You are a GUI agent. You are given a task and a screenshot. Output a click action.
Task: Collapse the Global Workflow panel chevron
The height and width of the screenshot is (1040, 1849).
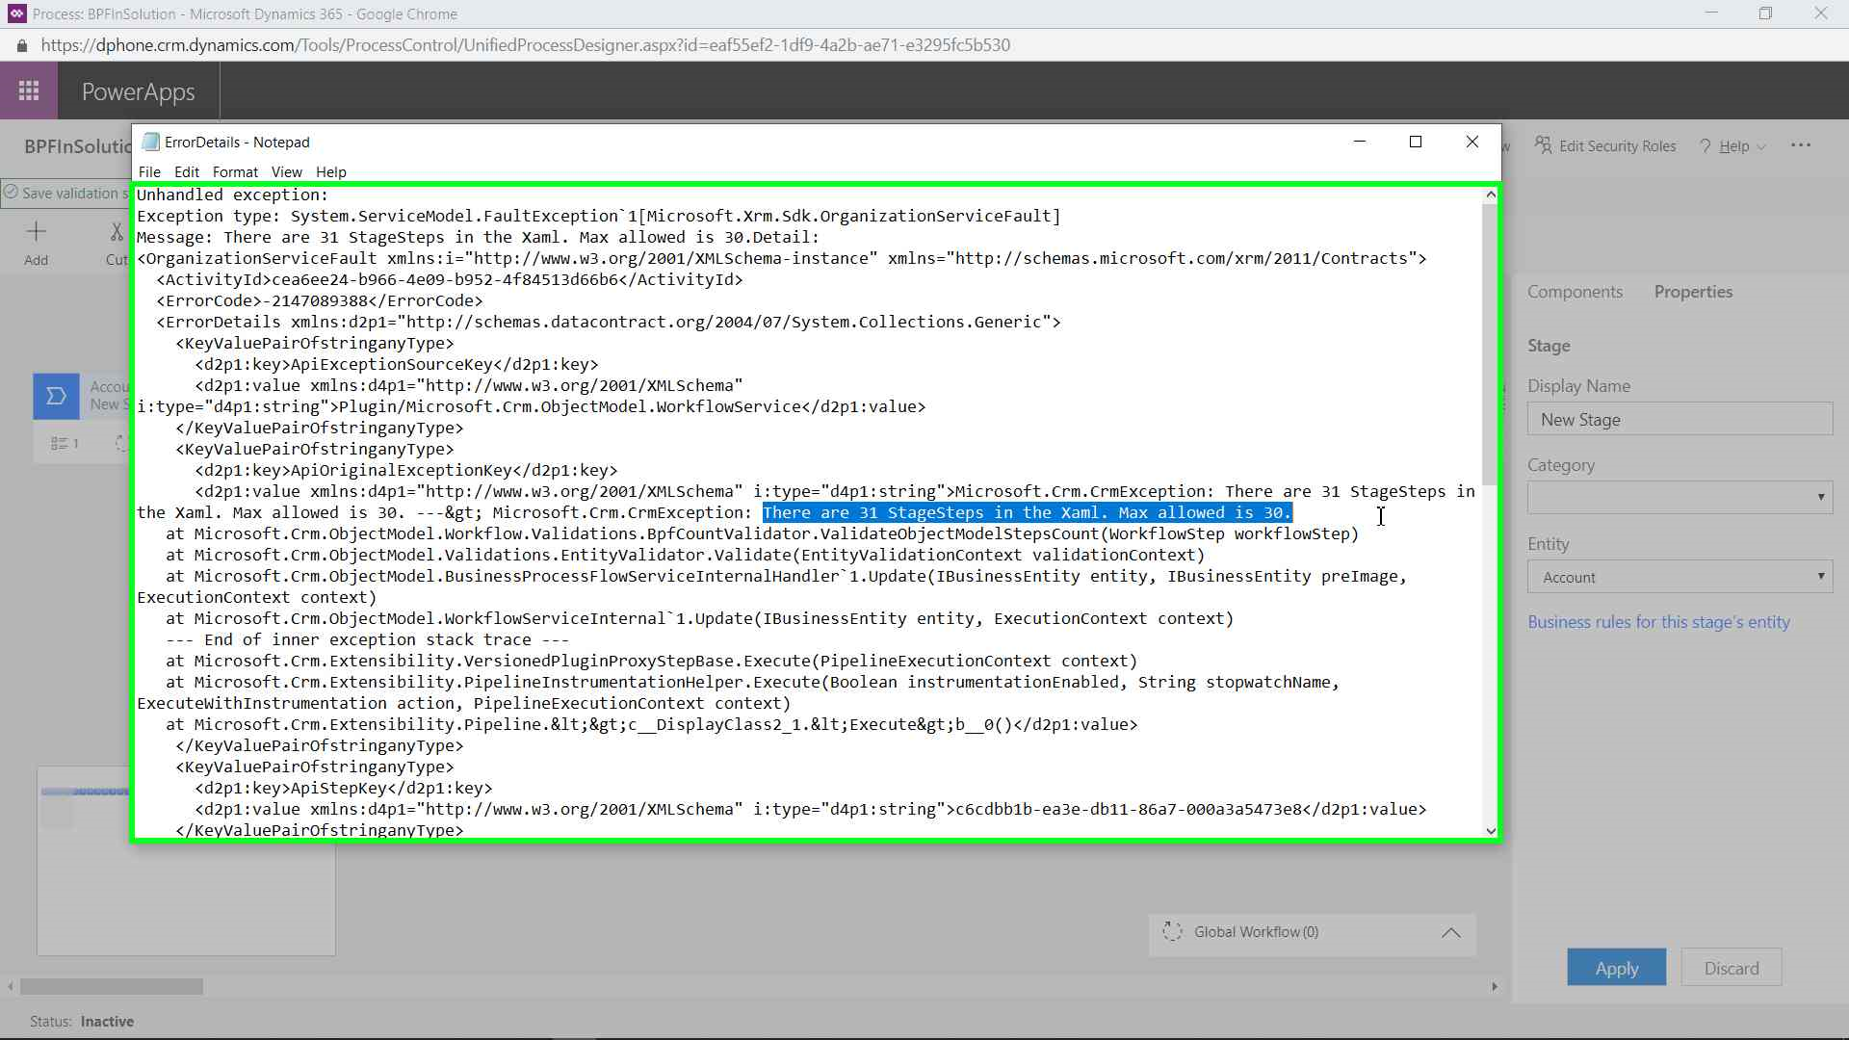[1450, 933]
